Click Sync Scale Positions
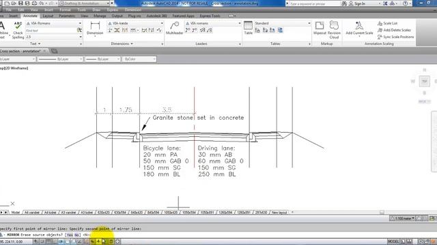 [396, 37]
